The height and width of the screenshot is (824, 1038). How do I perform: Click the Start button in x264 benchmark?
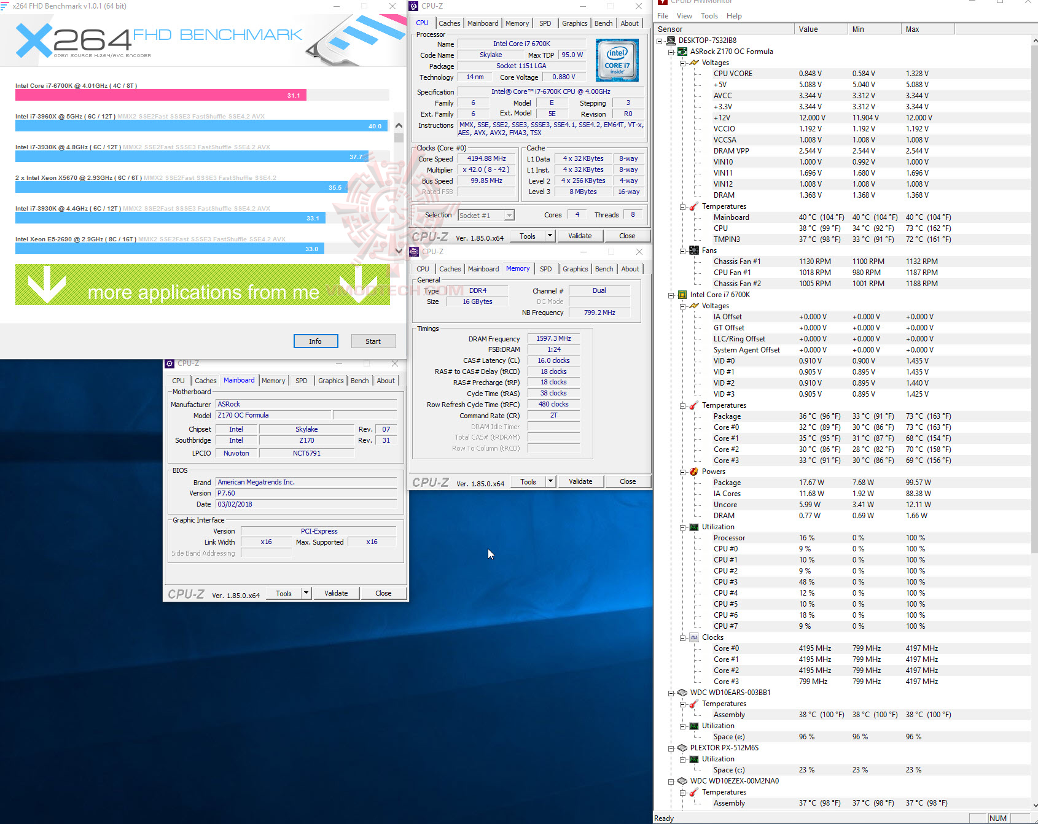pyautogui.click(x=373, y=341)
